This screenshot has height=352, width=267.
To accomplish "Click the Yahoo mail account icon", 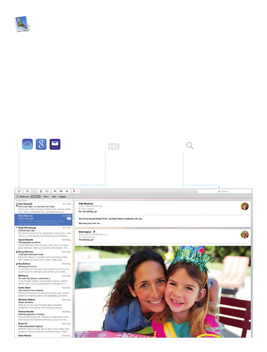I will click(55, 144).
